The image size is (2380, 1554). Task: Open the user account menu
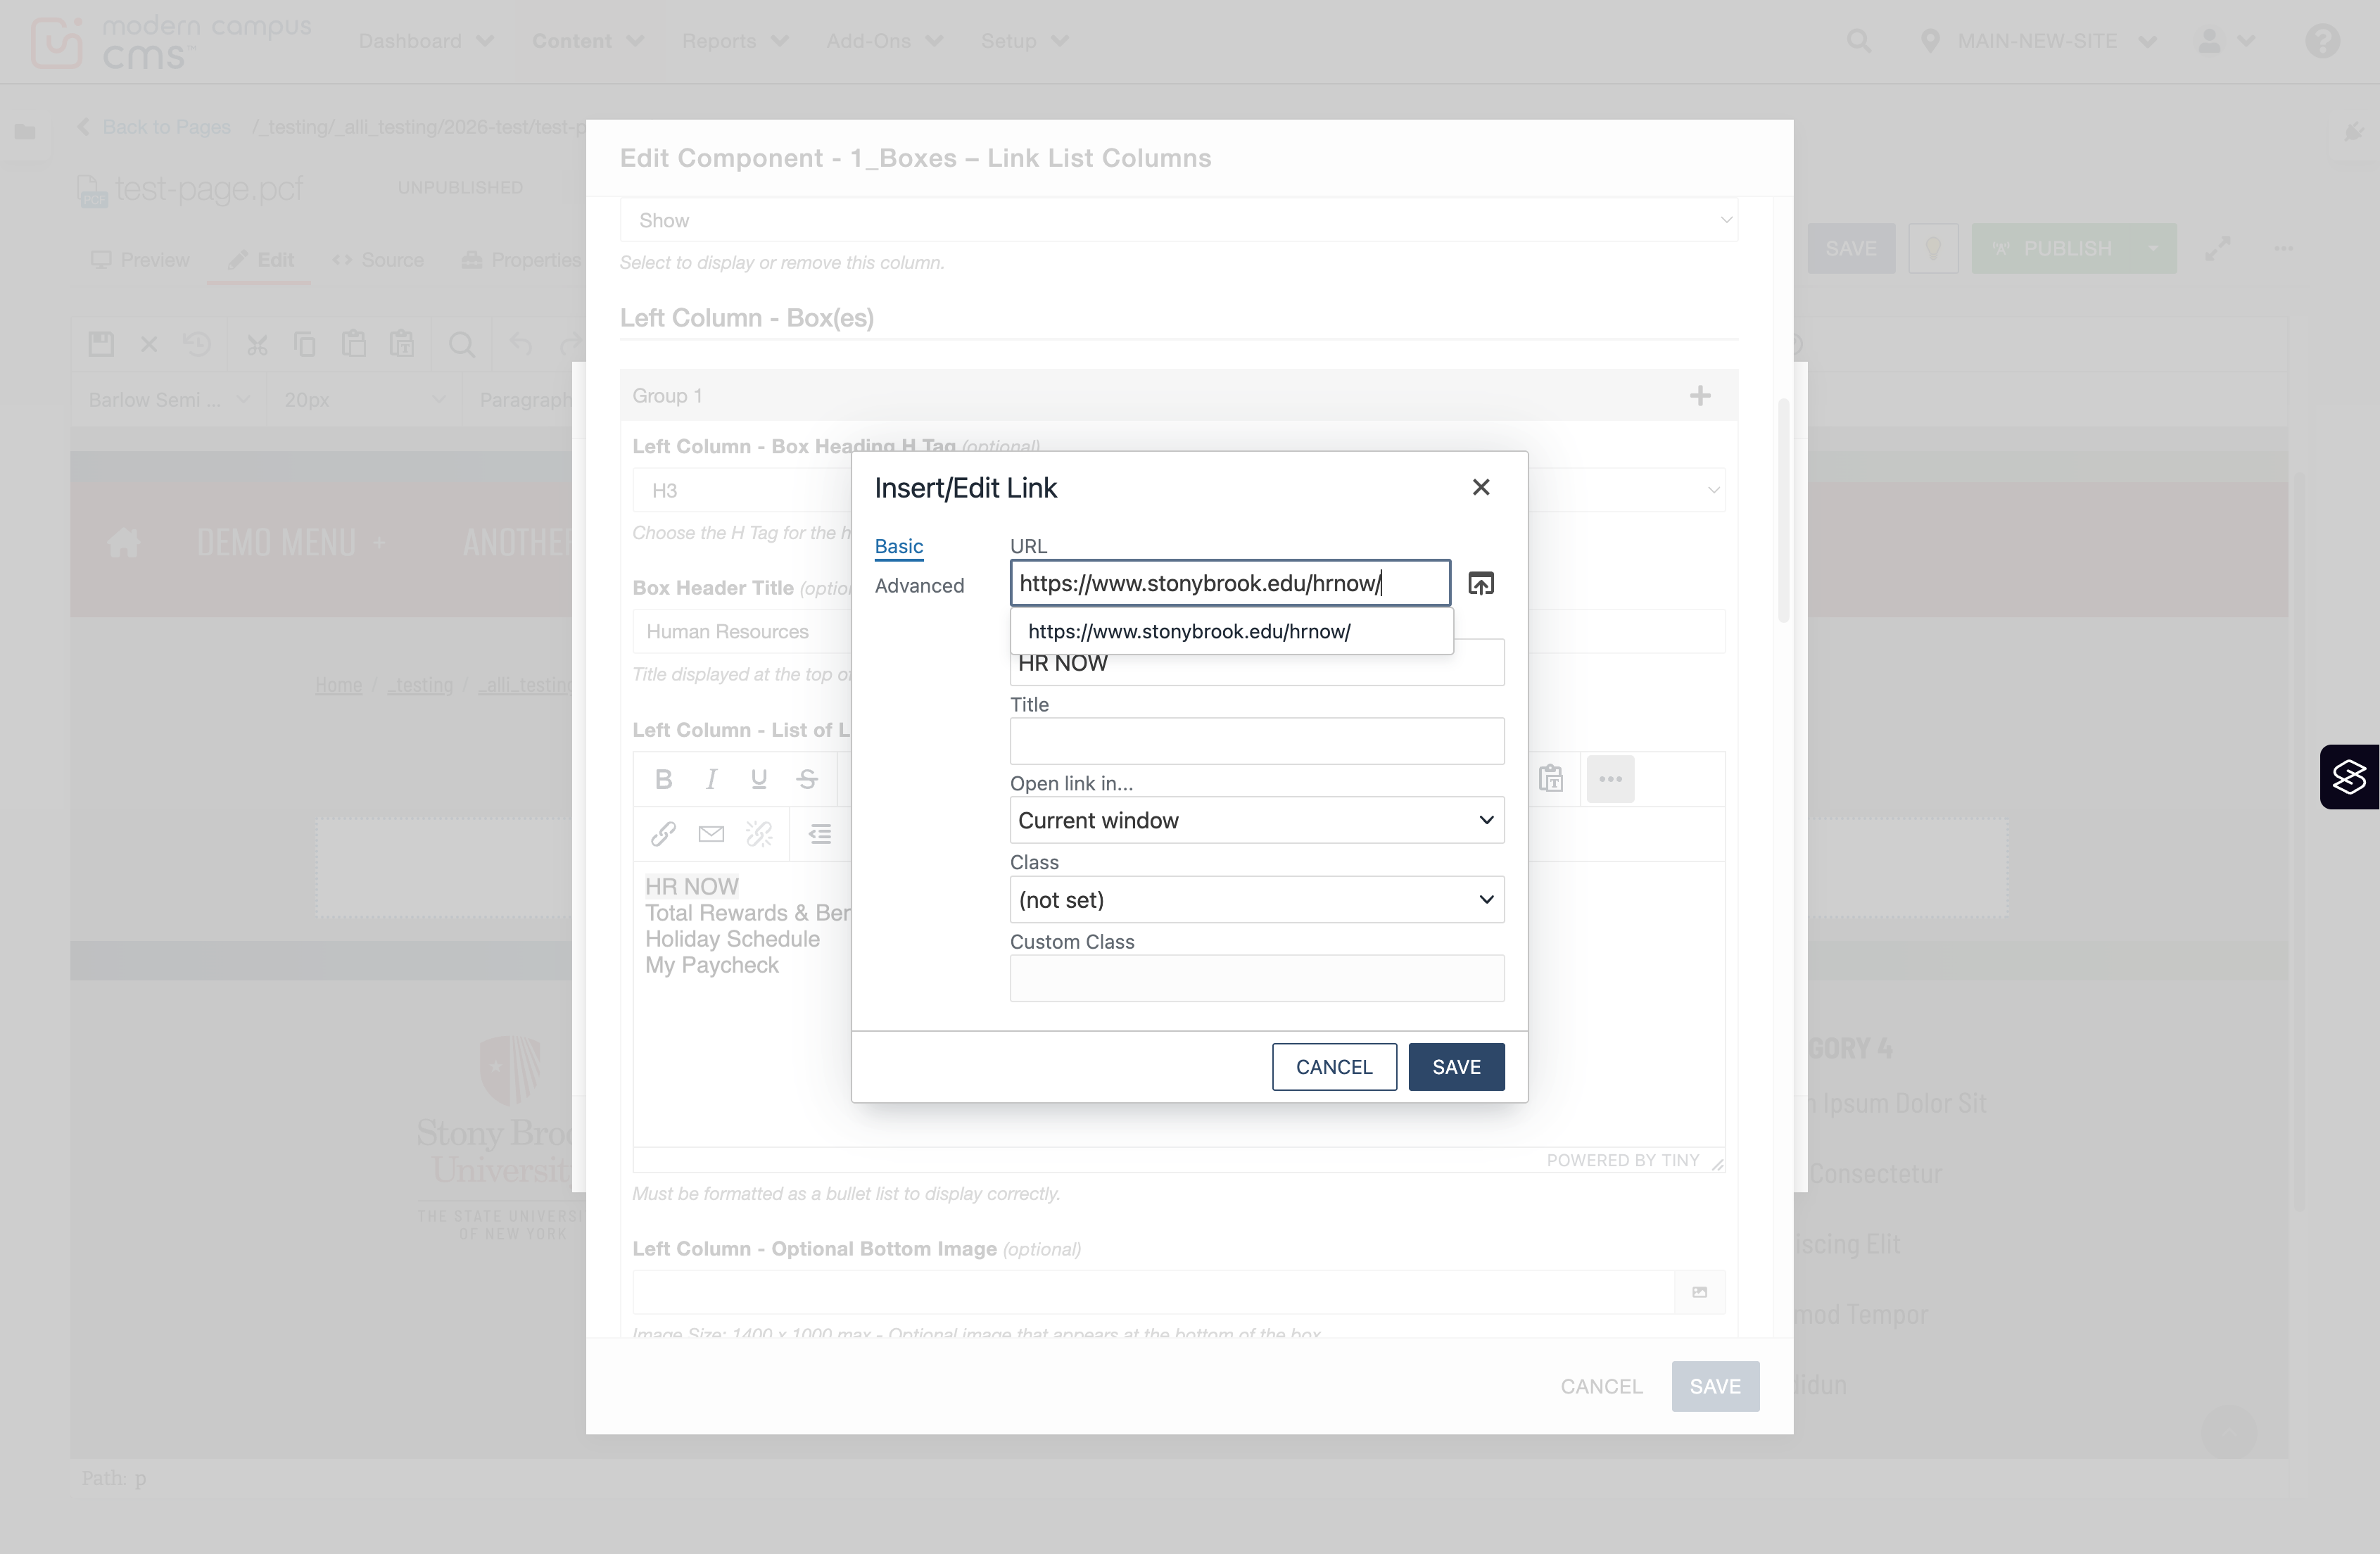(2225, 41)
